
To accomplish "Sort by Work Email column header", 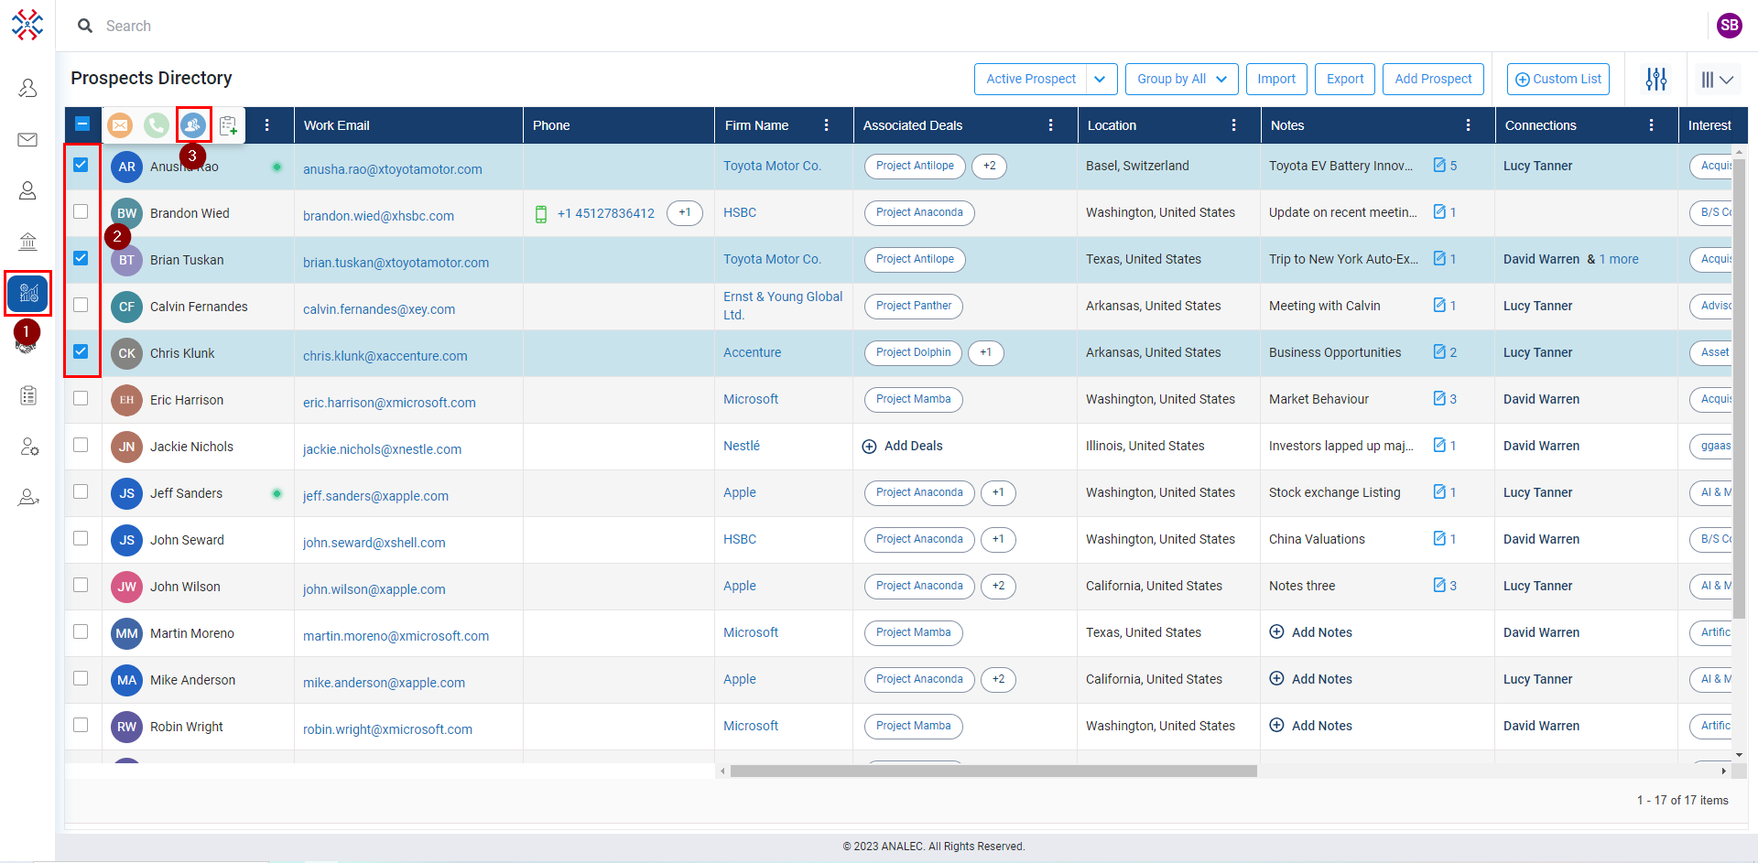I will tap(337, 125).
